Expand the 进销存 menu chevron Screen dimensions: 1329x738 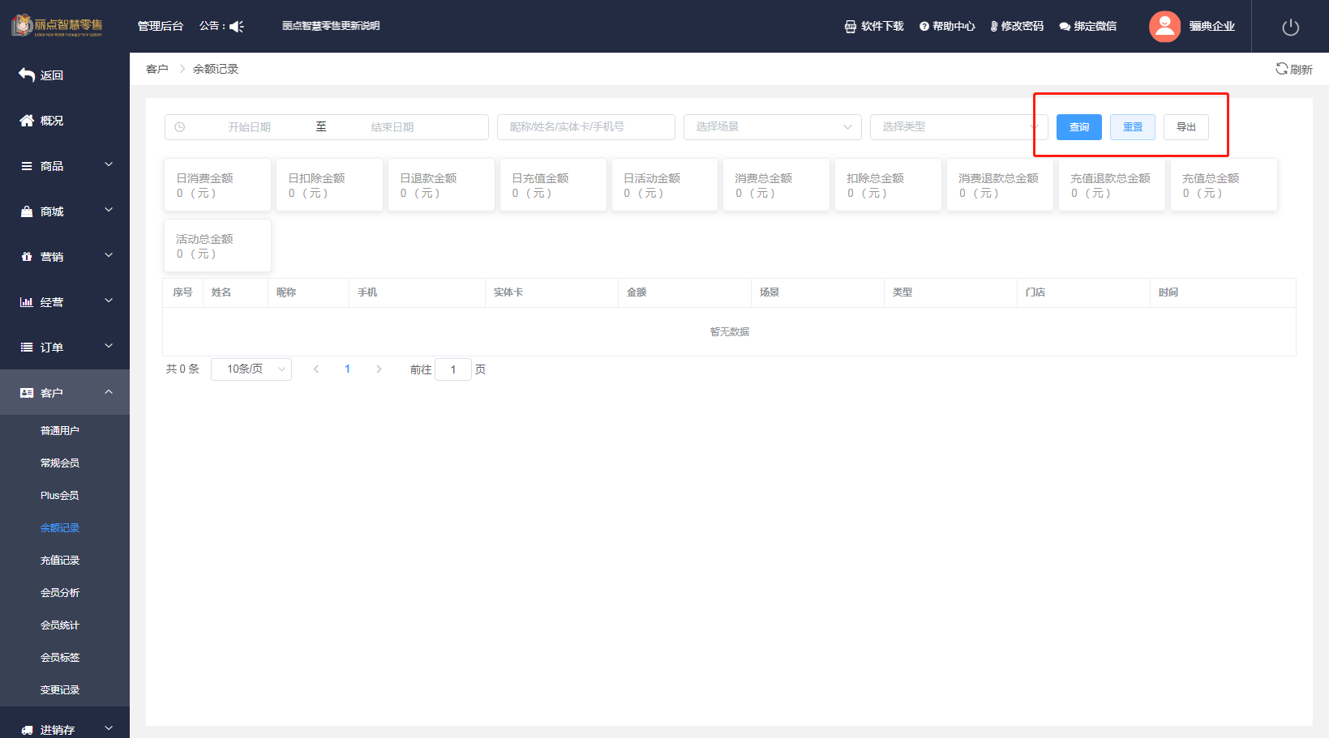point(109,728)
